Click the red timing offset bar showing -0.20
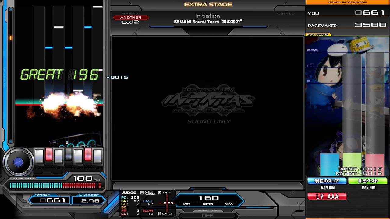The image size is (390, 219). pos(167,203)
